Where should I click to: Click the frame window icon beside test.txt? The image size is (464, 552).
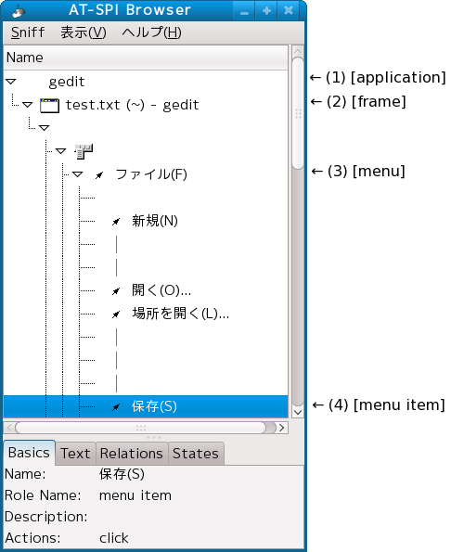tap(49, 105)
